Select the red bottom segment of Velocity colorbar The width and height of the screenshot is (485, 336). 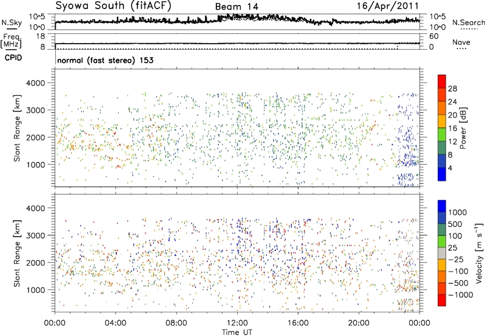coord(442,300)
